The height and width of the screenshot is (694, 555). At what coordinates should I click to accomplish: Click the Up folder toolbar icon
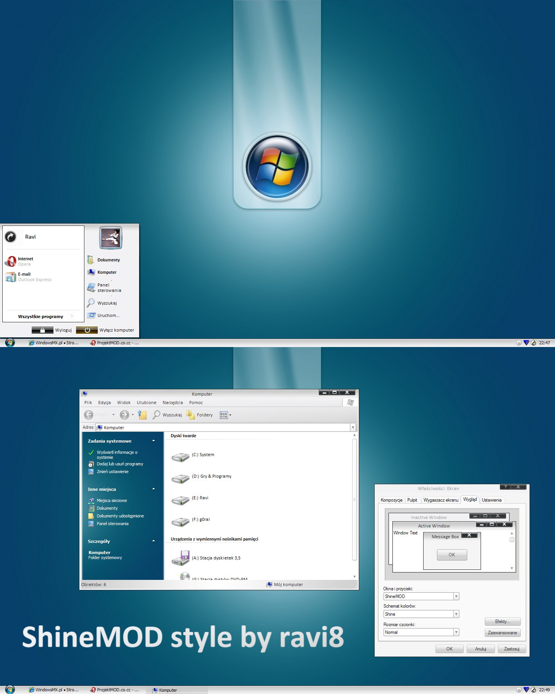coord(142,415)
